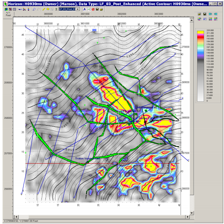Click the vertical scrollbar down arrow
The image size is (224, 224).
click(192, 213)
